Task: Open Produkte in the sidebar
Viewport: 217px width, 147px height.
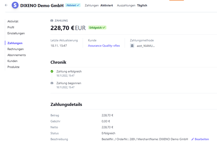Action: [13, 67]
